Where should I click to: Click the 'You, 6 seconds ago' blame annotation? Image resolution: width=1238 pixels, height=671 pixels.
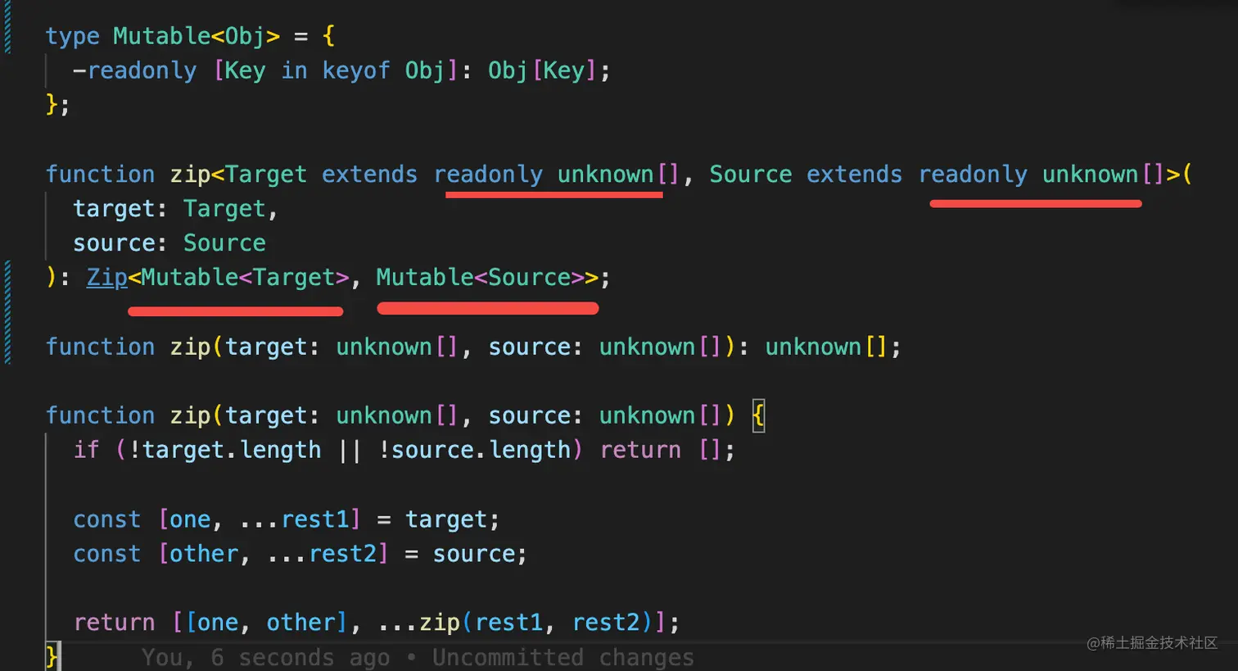265,657
